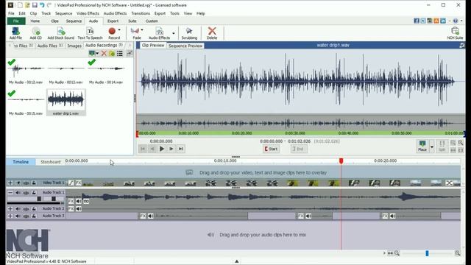The image size is (471, 265).
Task: Mute Audio Track 1 with its speaker icon
Action: 18,192
